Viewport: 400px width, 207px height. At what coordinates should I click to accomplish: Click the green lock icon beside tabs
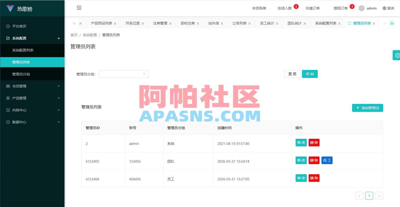pos(392,23)
